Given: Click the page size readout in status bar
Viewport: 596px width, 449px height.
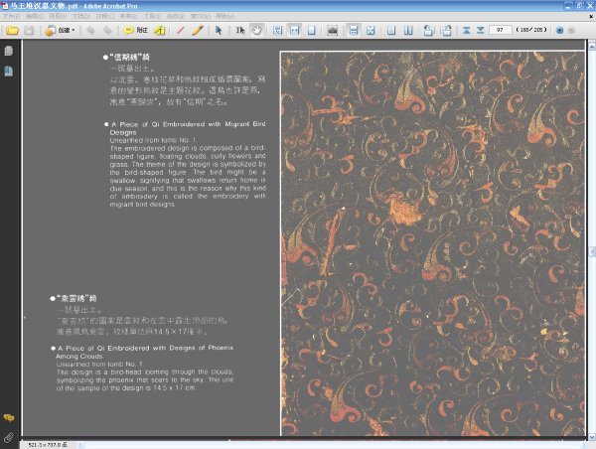Looking at the screenshot, I should coord(48,445).
